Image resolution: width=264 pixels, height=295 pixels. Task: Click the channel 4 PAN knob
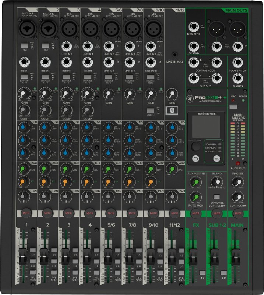coord(87,197)
